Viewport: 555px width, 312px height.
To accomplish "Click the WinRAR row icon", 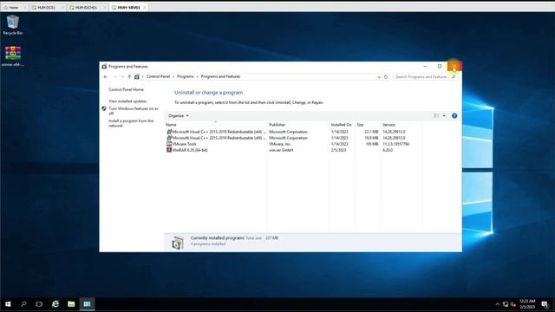I will (169, 150).
